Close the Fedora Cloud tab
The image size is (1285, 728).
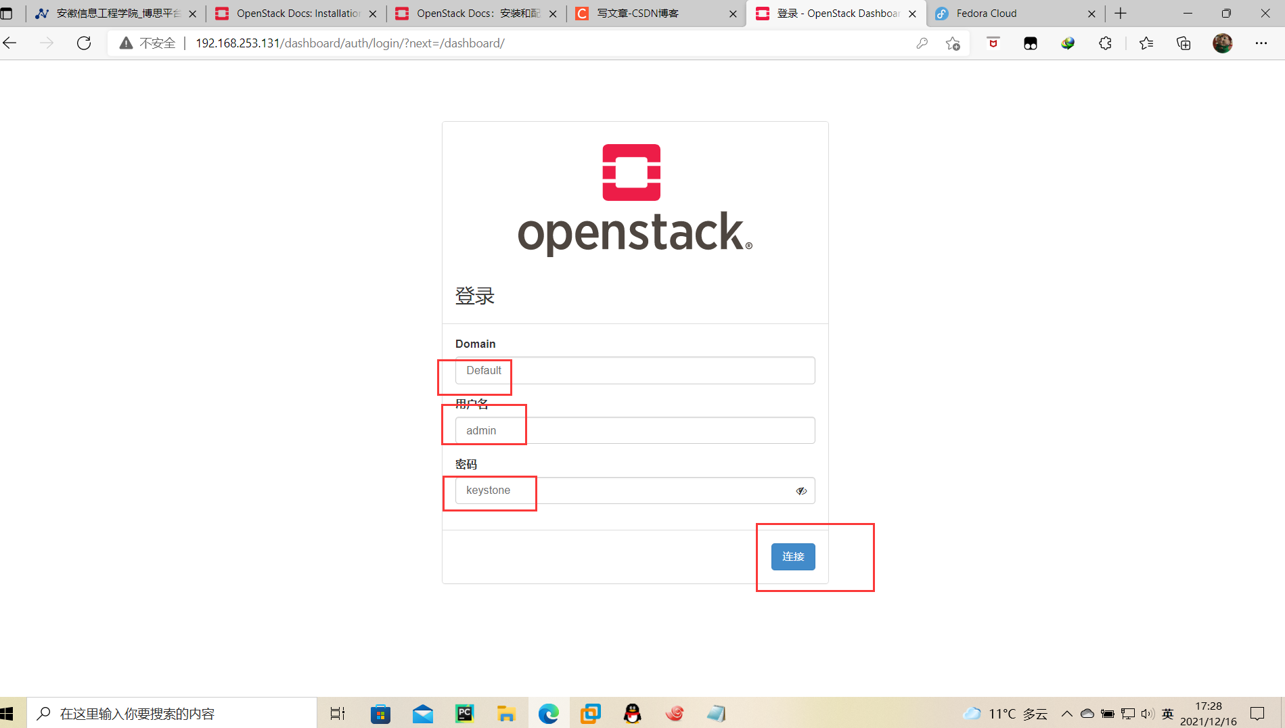pos(1091,14)
